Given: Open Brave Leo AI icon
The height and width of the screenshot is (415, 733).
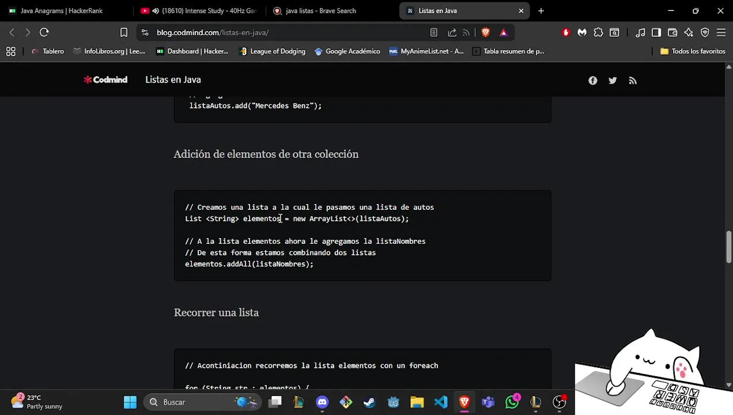Looking at the screenshot, I should coord(689,32).
